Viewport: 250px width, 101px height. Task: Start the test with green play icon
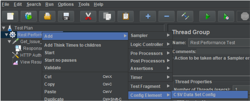click(207, 16)
